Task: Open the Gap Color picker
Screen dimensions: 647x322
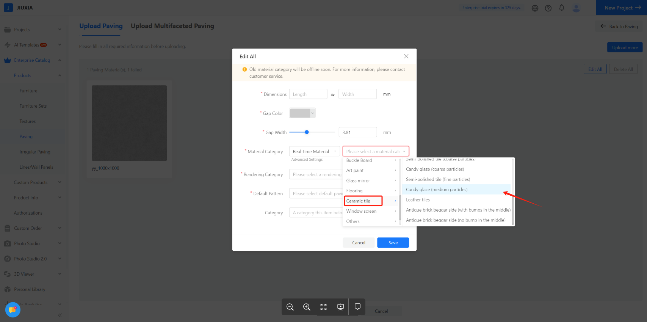Action: click(302, 113)
